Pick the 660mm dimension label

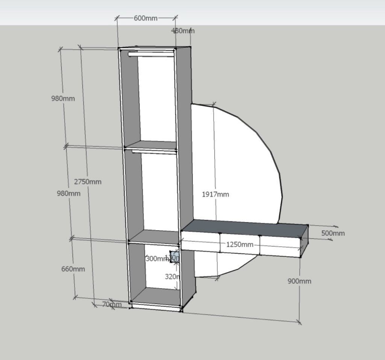click(x=73, y=269)
